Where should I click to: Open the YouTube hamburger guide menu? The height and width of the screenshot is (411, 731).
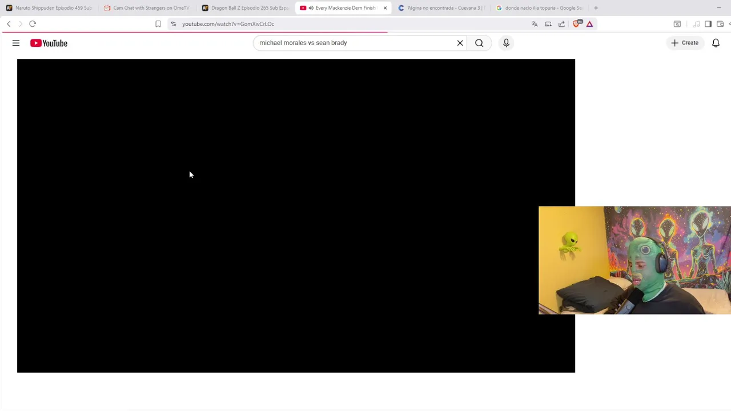16,43
